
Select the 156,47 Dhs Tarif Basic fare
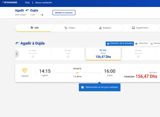point(146,76)
